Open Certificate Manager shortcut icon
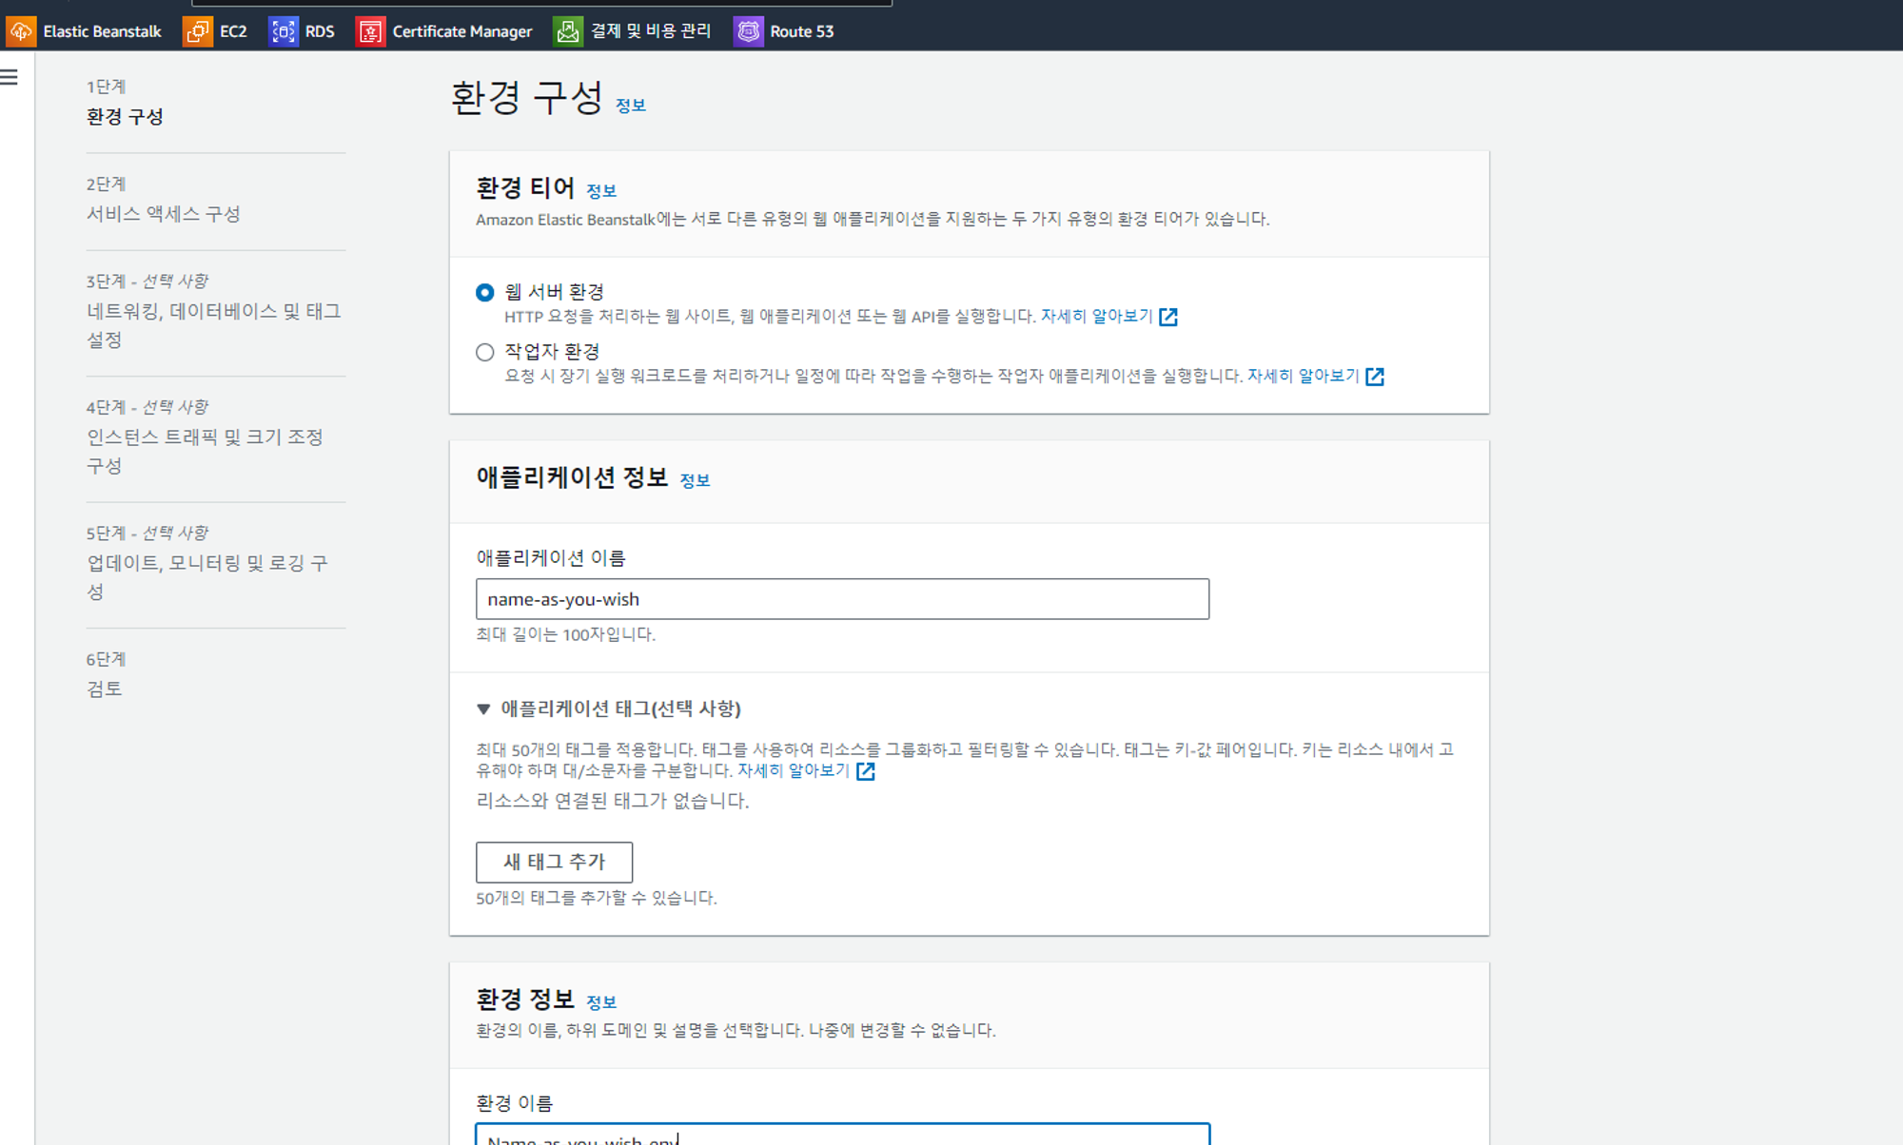This screenshot has width=1903, height=1145. click(x=370, y=31)
